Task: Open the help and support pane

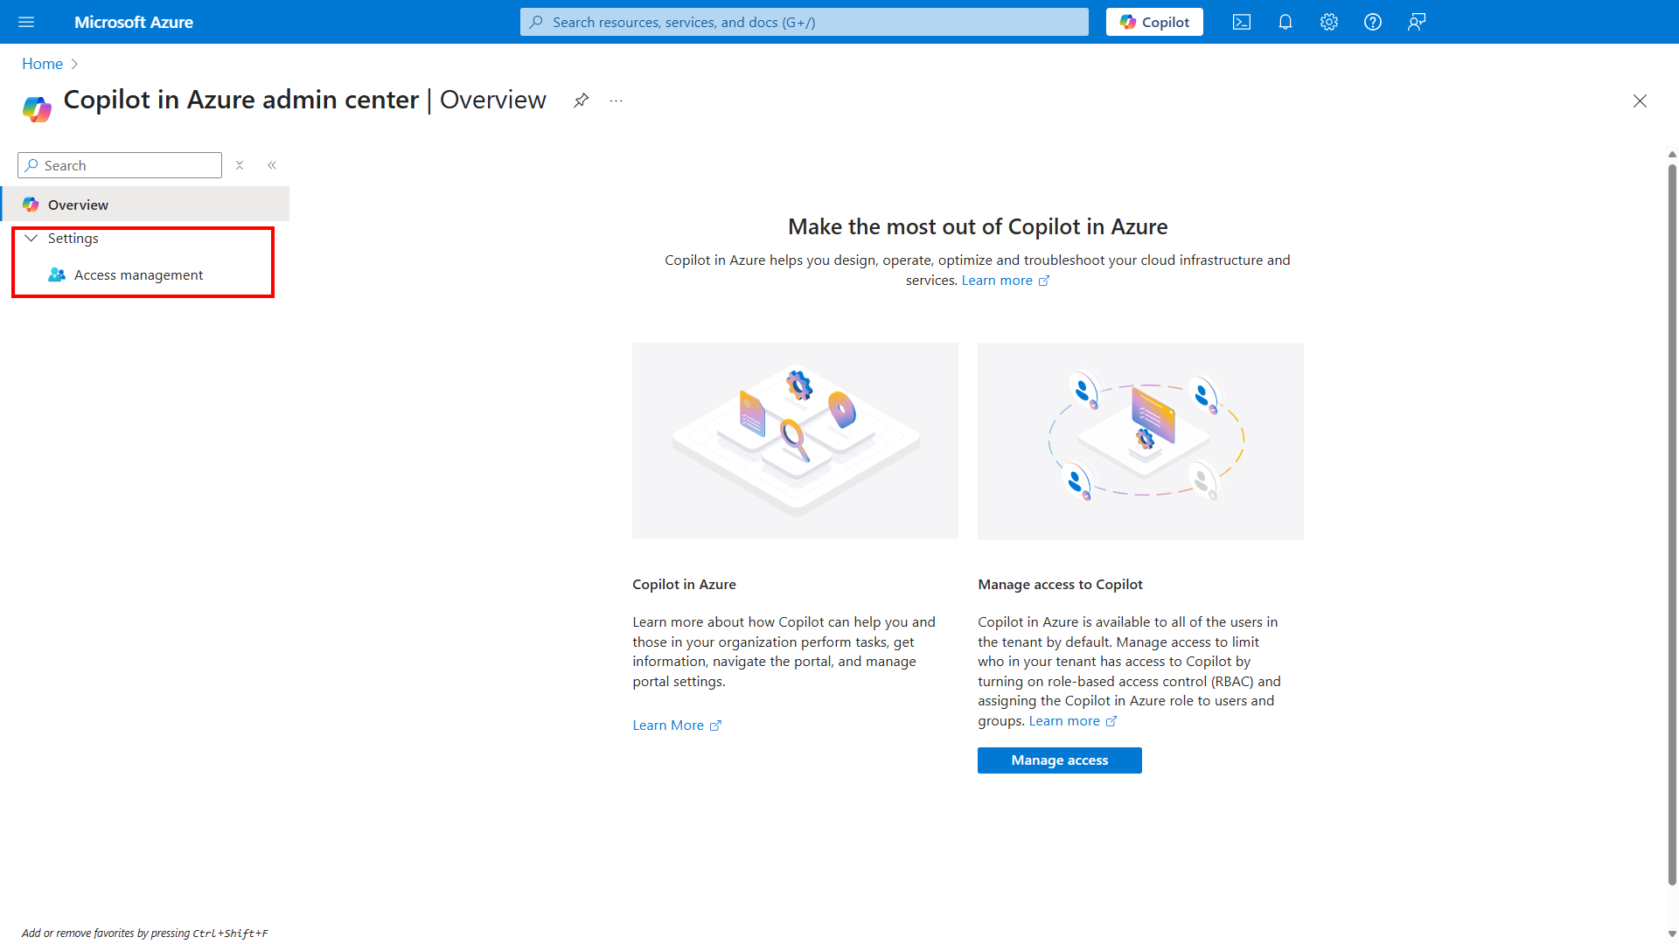Action: (x=1372, y=22)
